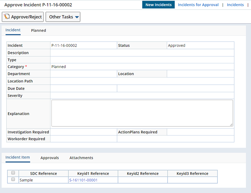Open the Incidents link in header
This screenshot has width=251, height=193.
tap(235, 5)
